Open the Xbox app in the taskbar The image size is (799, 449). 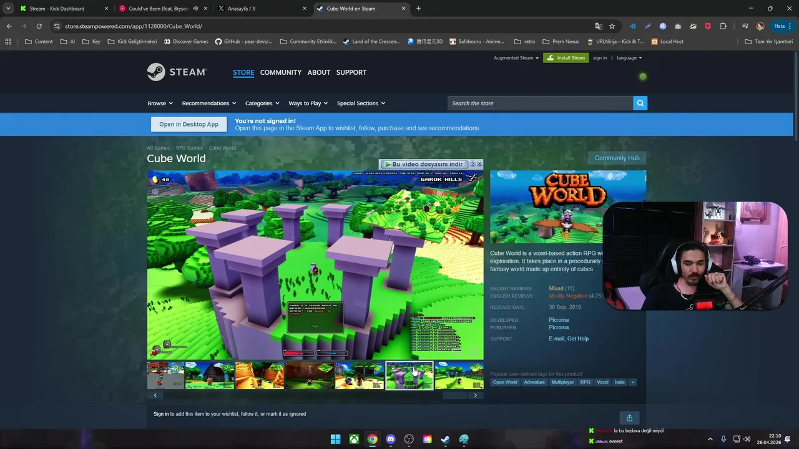[x=354, y=439]
